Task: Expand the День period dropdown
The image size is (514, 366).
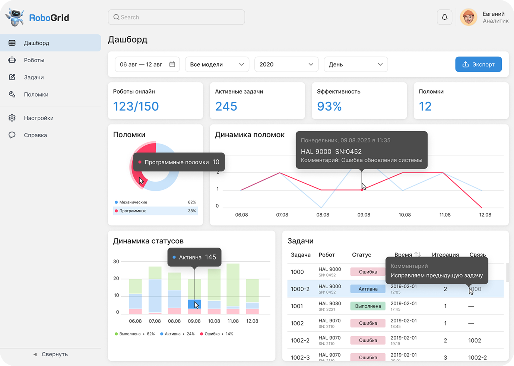Action: pyautogui.click(x=356, y=64)
